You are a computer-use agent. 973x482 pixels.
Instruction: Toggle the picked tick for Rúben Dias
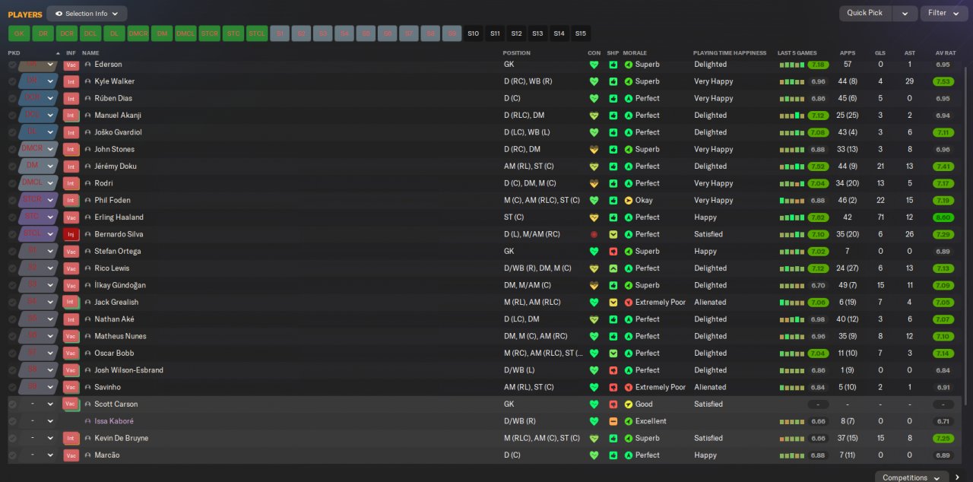tap(12, 98)
